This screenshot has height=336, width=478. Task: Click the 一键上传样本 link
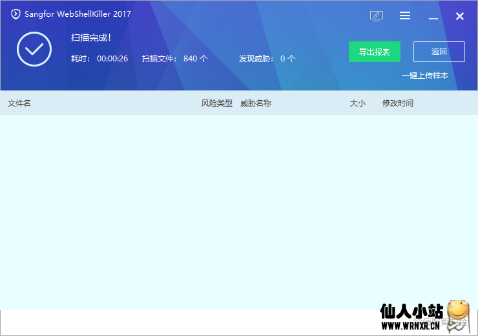tap(425, 76)
